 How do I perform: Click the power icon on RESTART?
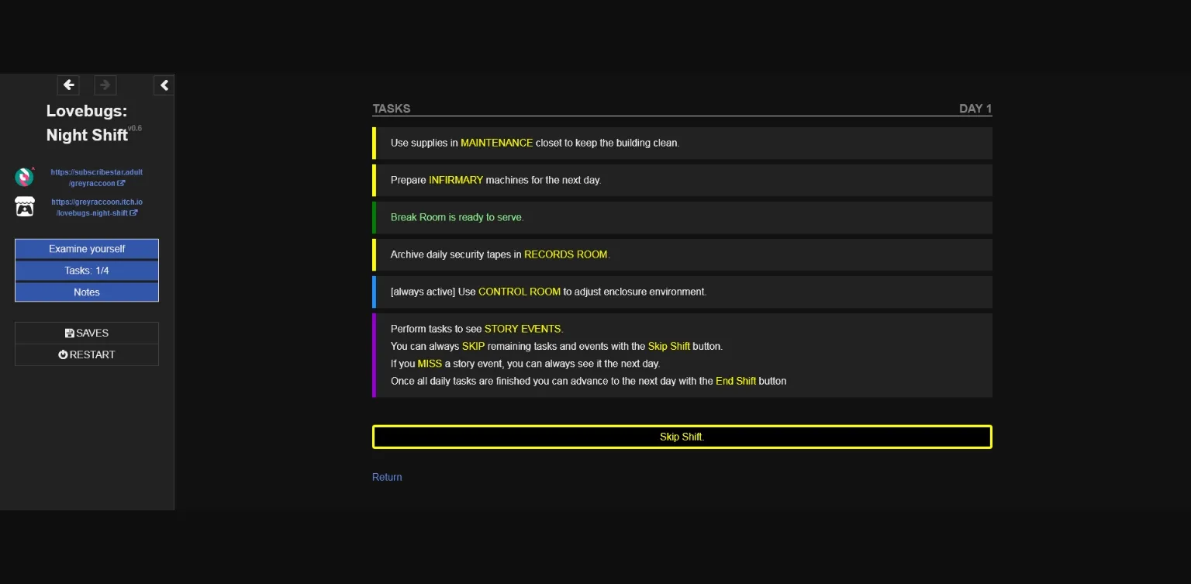[x=64, y=354]
